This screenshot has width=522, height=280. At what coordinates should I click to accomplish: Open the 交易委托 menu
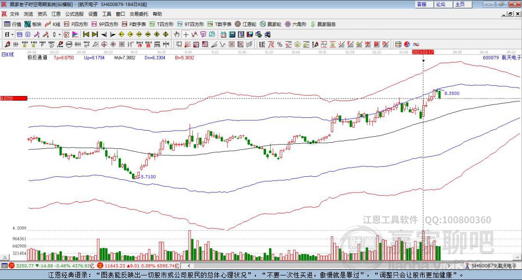(139, 14)
